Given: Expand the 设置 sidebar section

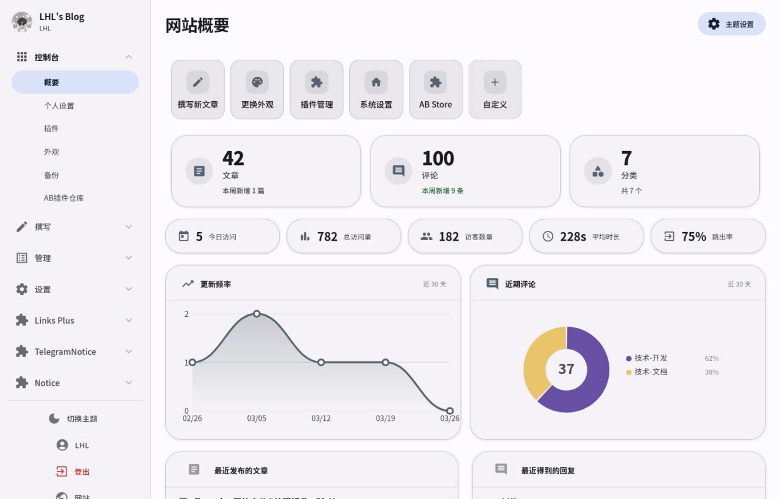Looking at the screenshot, I should (74, 289).
